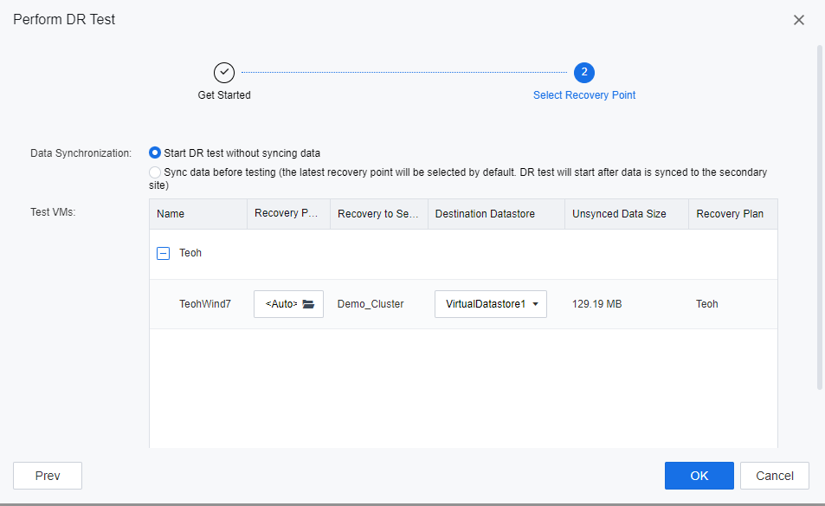The image size is (825, 506).
Task: Click the dialog's vertical scrollbar
Action: click(820, 217)
